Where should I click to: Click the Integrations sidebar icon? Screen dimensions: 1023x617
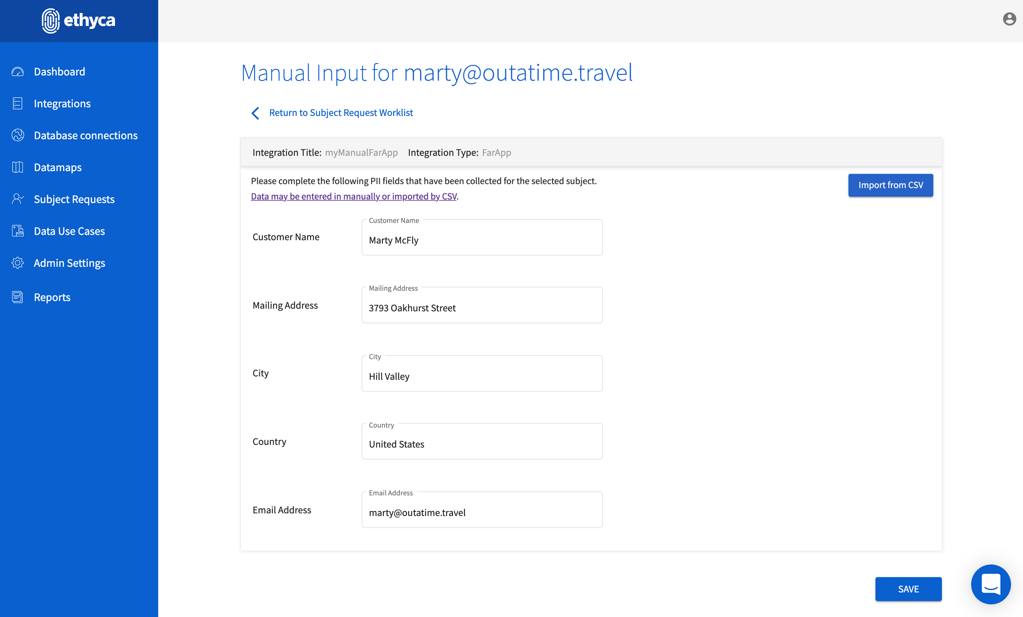[x=17, y=103]
